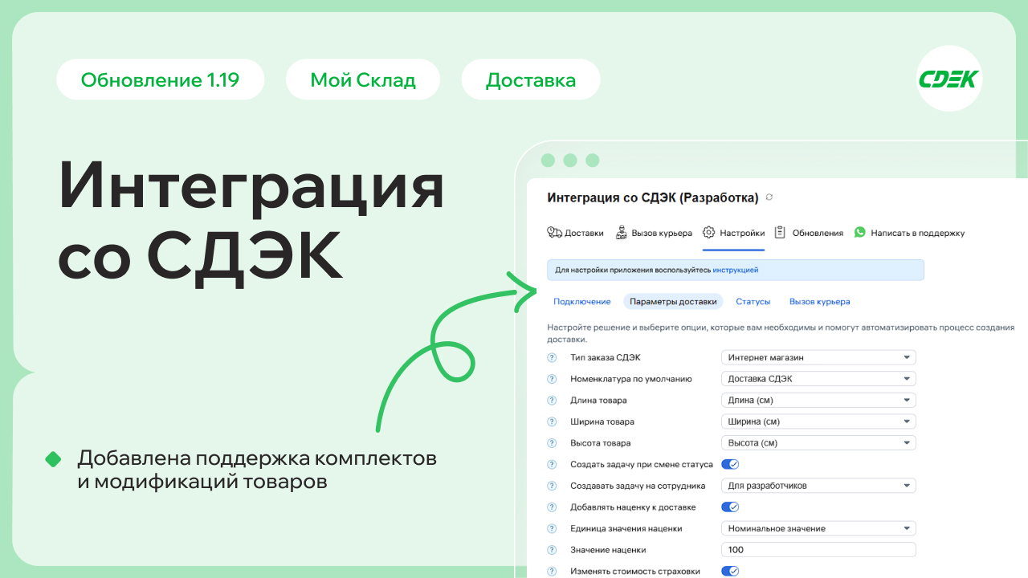Open Создавать задачу на сотрудника dropdown
The width and height of the screenshot is (1028, 578).
click(818, 486)
